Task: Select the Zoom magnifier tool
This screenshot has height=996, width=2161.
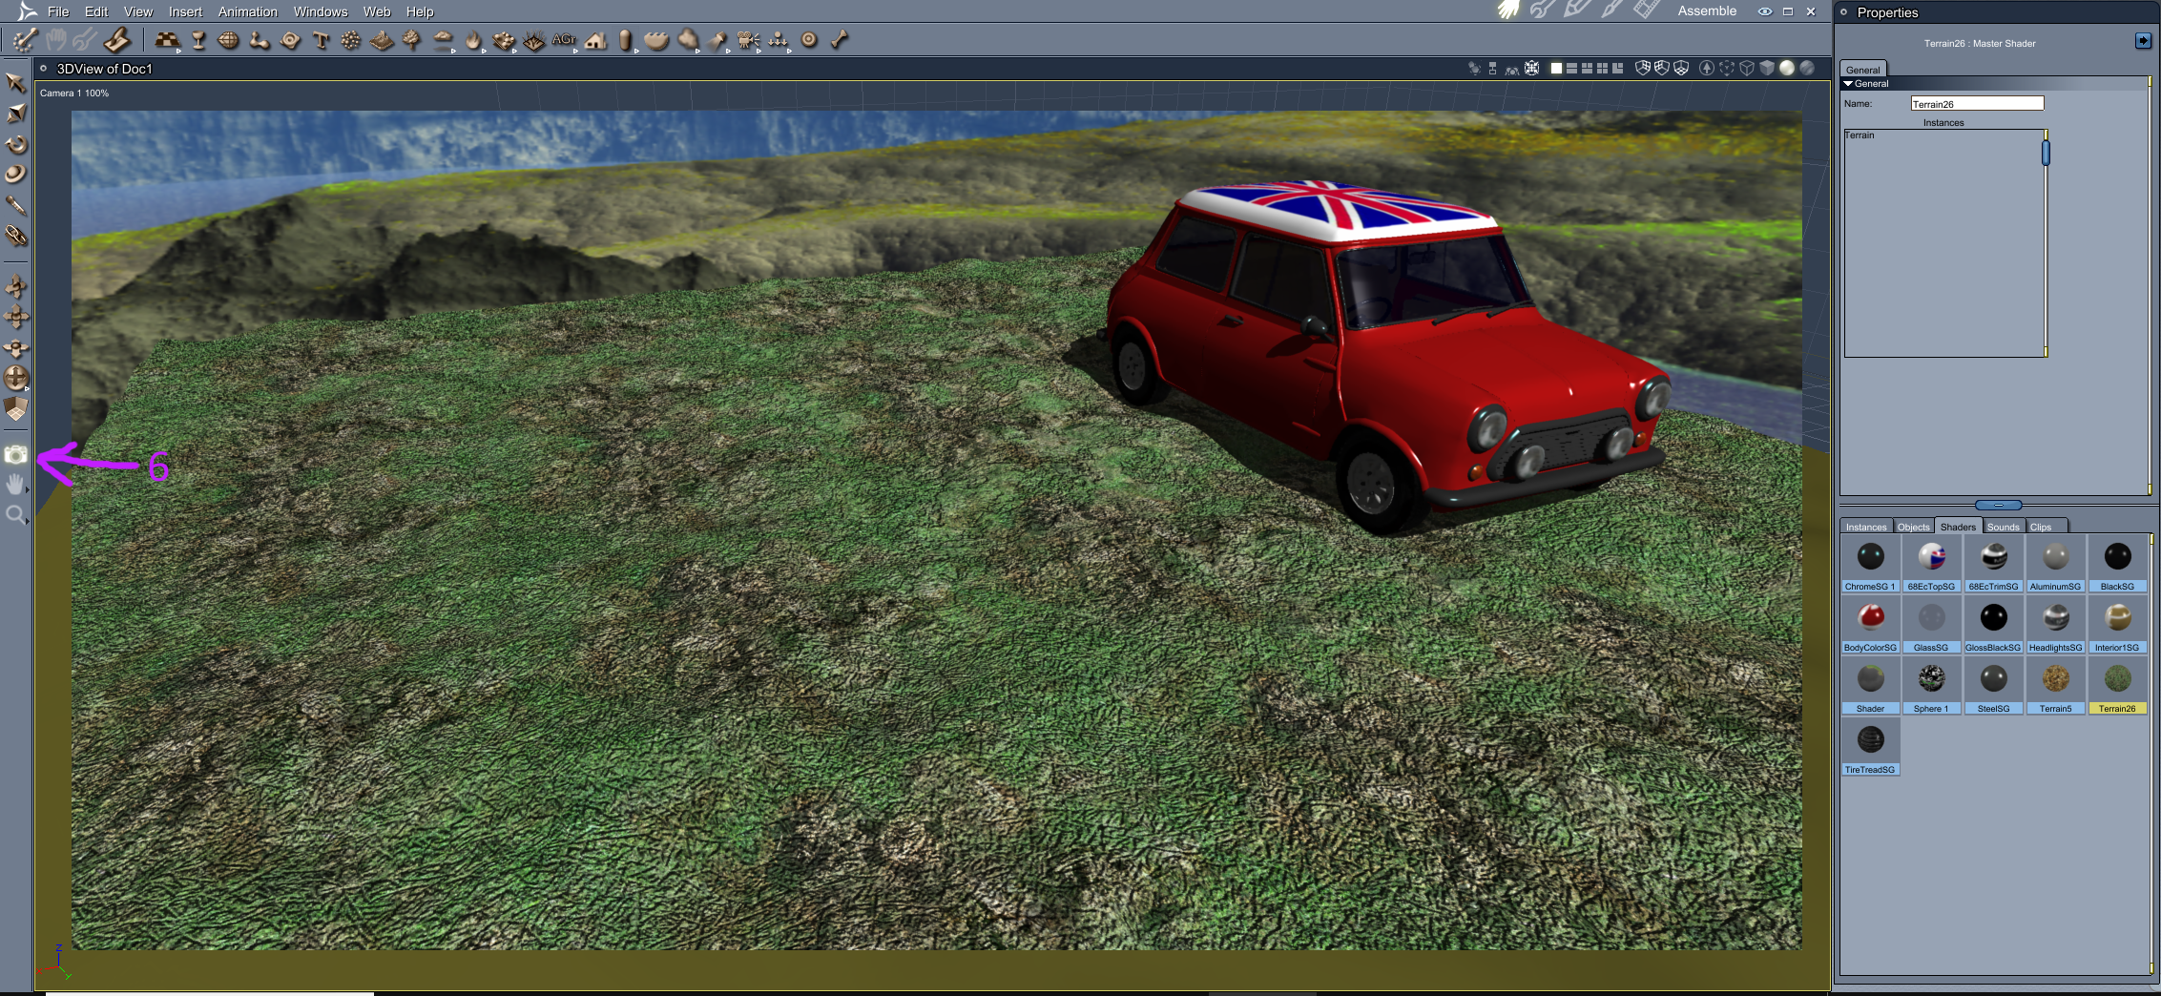Action: 15,516
